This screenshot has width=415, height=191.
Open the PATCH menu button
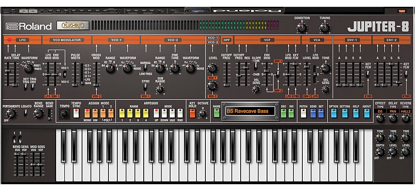pos(304,113)
